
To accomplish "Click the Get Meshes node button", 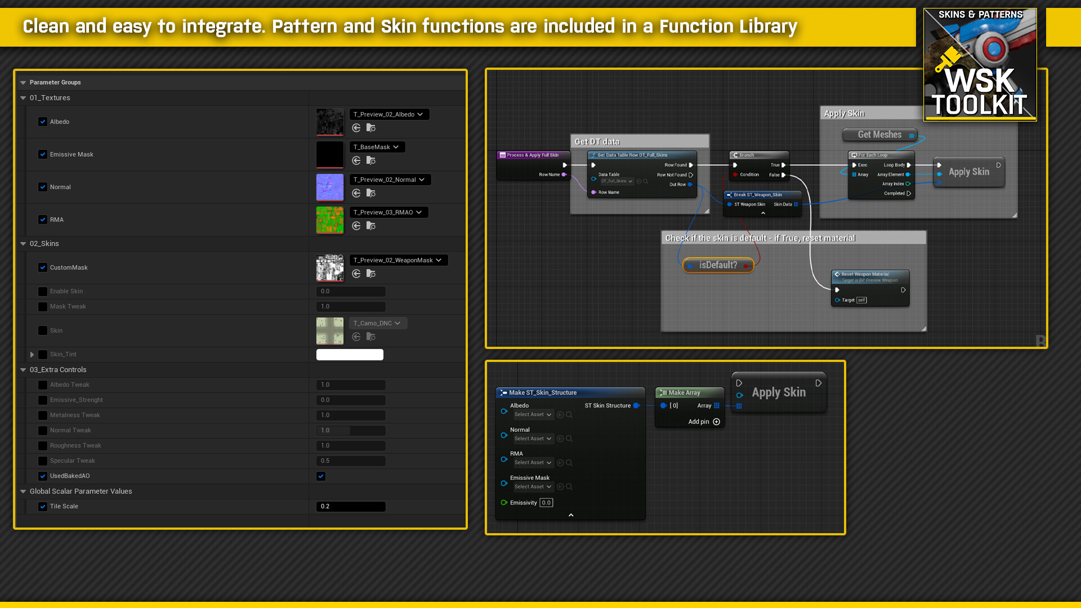I will pos(879,135).
